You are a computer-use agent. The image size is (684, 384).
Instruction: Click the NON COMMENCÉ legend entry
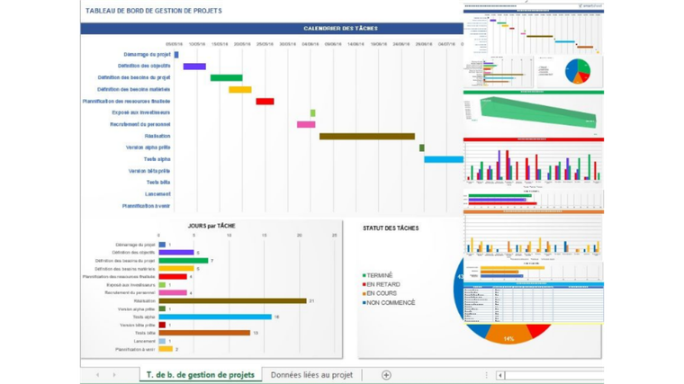click(x=388, y=302)
